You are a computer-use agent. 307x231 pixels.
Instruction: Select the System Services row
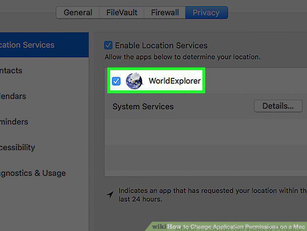click(x=206, y=106)
